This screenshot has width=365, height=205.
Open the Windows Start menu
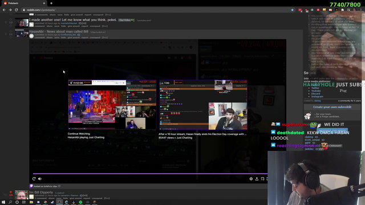pos(3,202)
